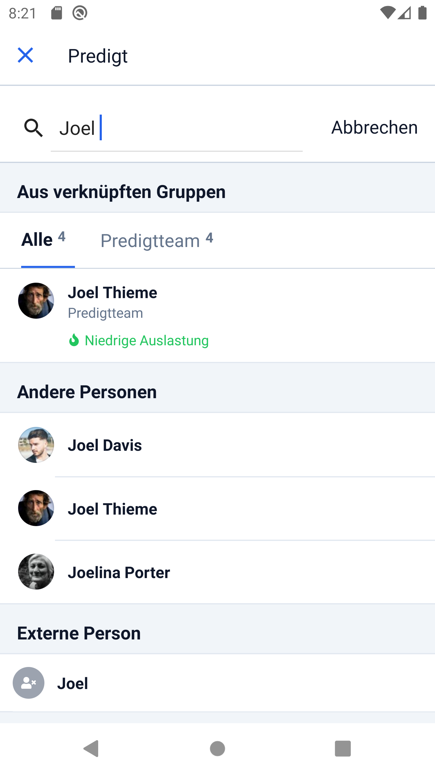Tap Abbrechen to cancel the search

coord(375,127)
